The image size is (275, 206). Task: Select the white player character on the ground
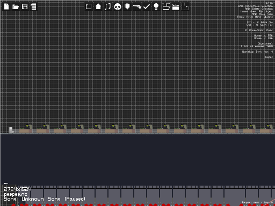click(11, 130)
